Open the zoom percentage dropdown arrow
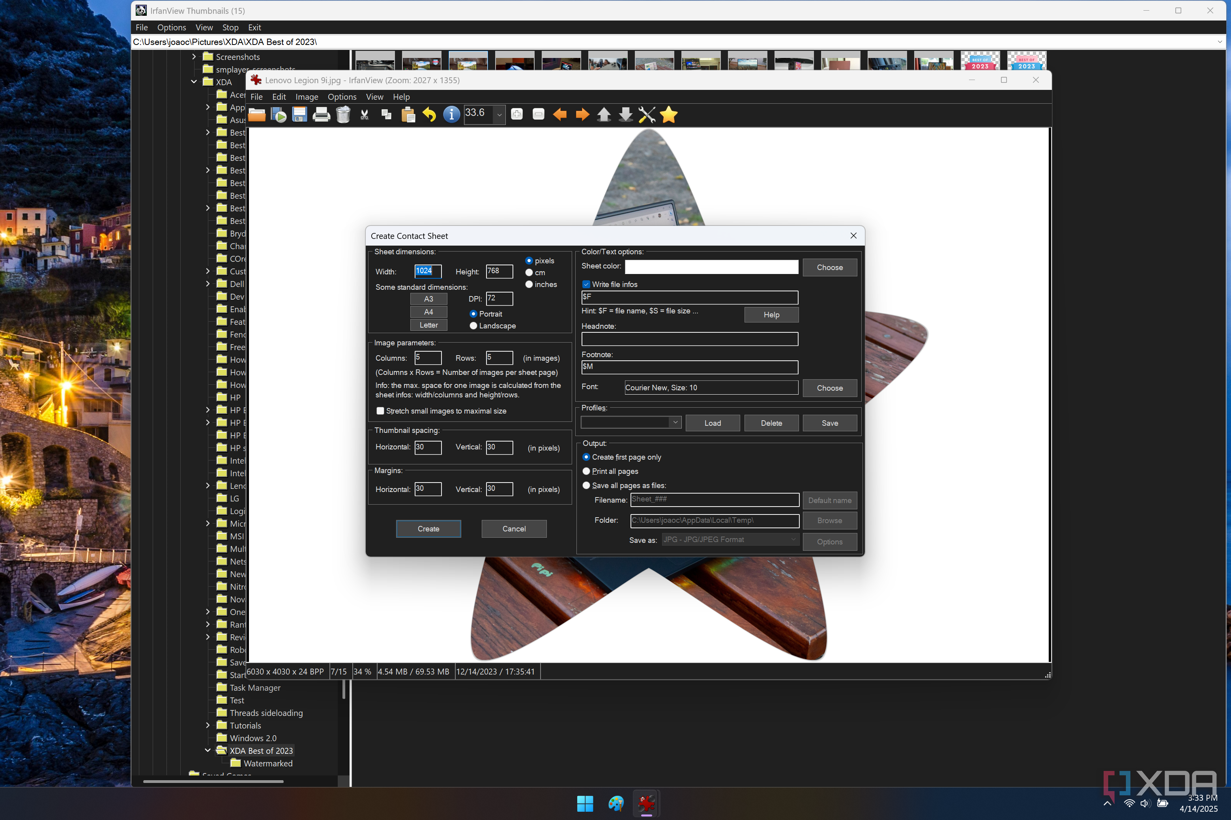The image size is (1231, 820). 500,115
